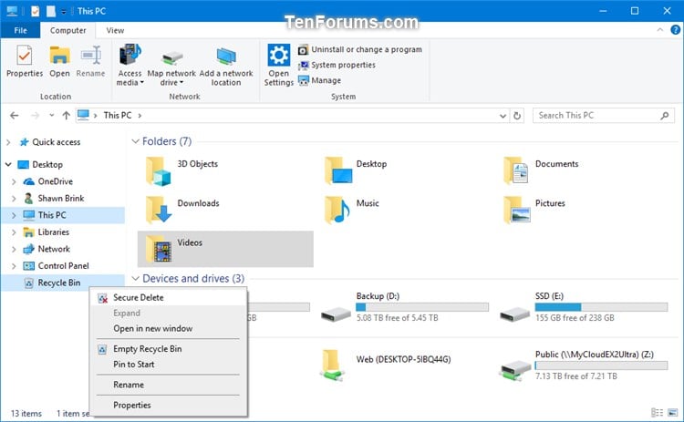Open recent locations dropdown arrow
Image resolution: width=684 pixels, height=422 pixels.
pyautogui.click(x=51, y=116)
